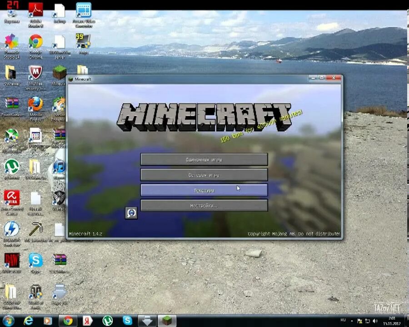
Task: Open taskbar clock showing 2:01
Action: pyautogui.click(x=392, y=321)
